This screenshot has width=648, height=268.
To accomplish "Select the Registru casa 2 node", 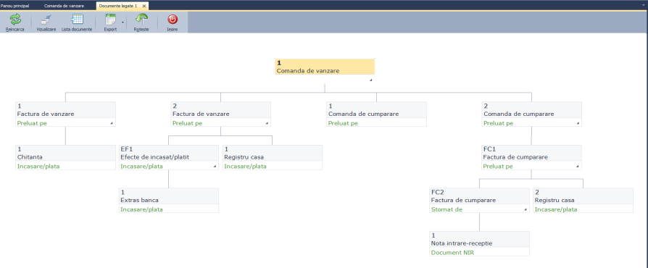I will point(583,201).
